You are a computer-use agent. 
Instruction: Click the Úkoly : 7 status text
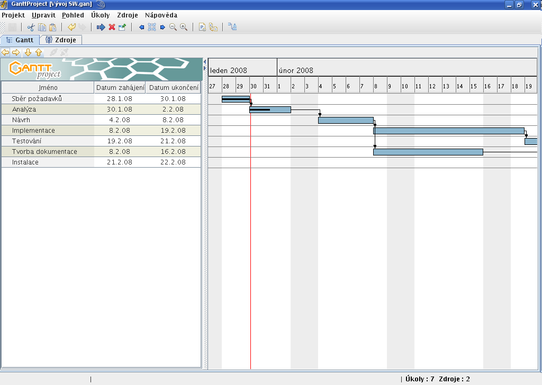(x=420, y=379)
